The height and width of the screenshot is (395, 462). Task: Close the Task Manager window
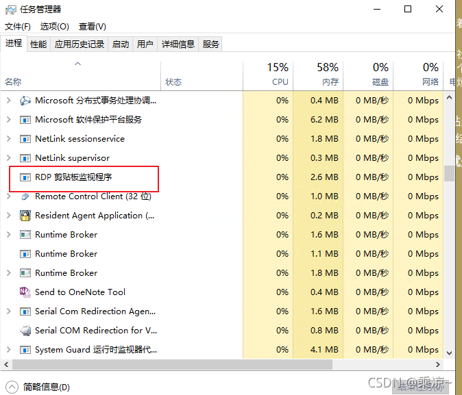pos(439,9)
